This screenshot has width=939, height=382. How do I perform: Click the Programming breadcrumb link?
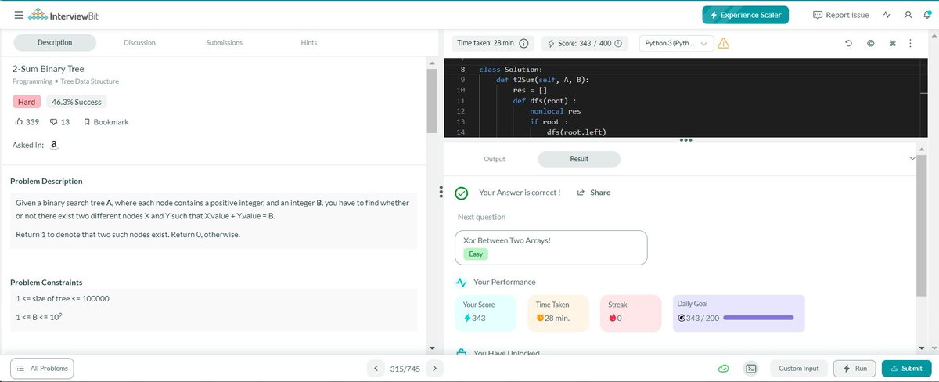pos(31,81)
